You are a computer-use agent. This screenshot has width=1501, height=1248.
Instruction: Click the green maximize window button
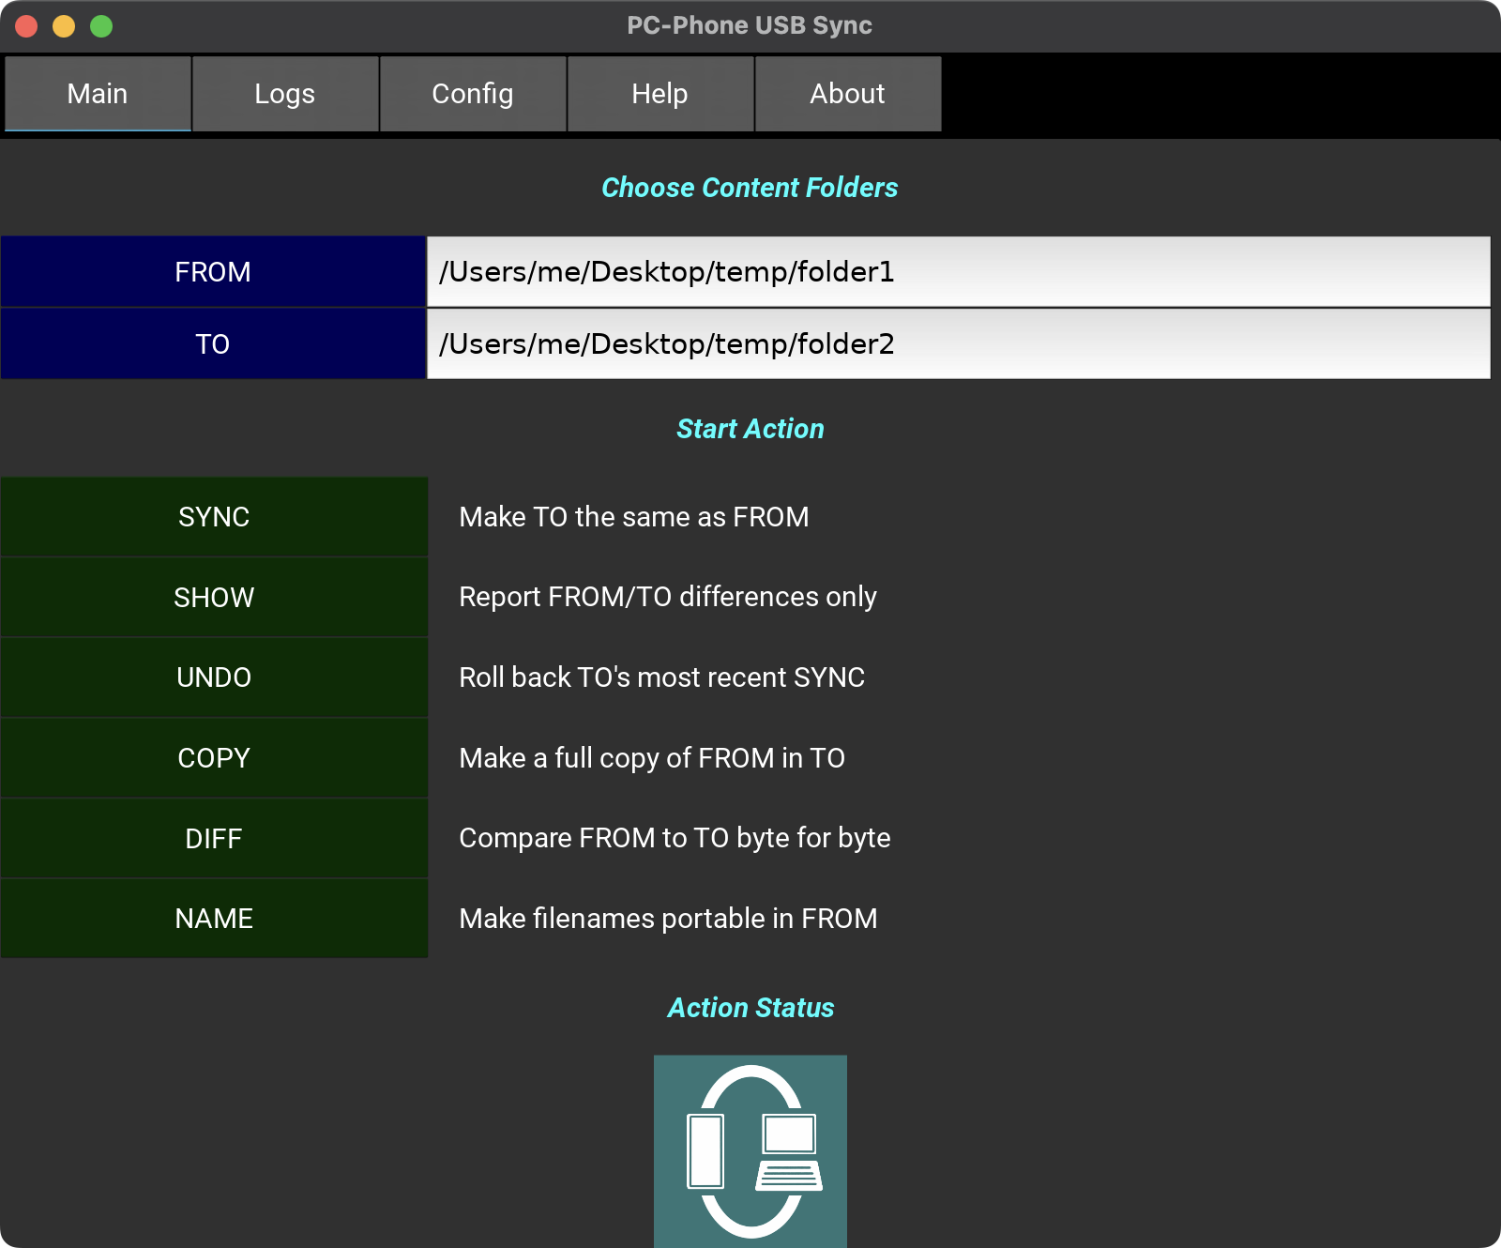pyautogui.click(x=101, y=26)
